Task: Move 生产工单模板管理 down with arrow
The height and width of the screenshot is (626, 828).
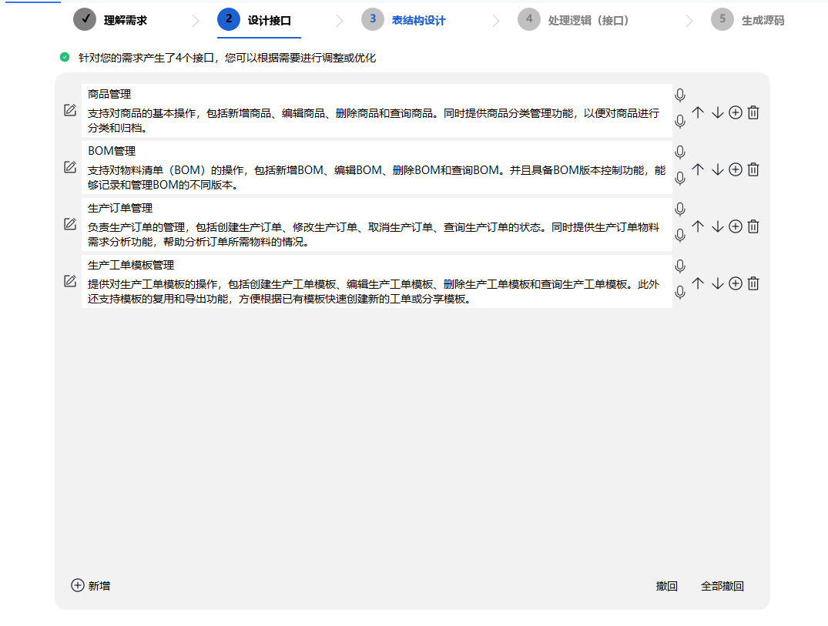Action: tap(717, 283)
